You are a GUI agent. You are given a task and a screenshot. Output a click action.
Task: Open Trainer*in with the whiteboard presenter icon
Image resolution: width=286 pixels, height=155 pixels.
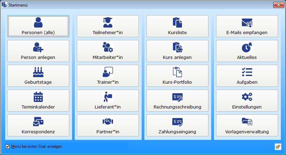108,76
